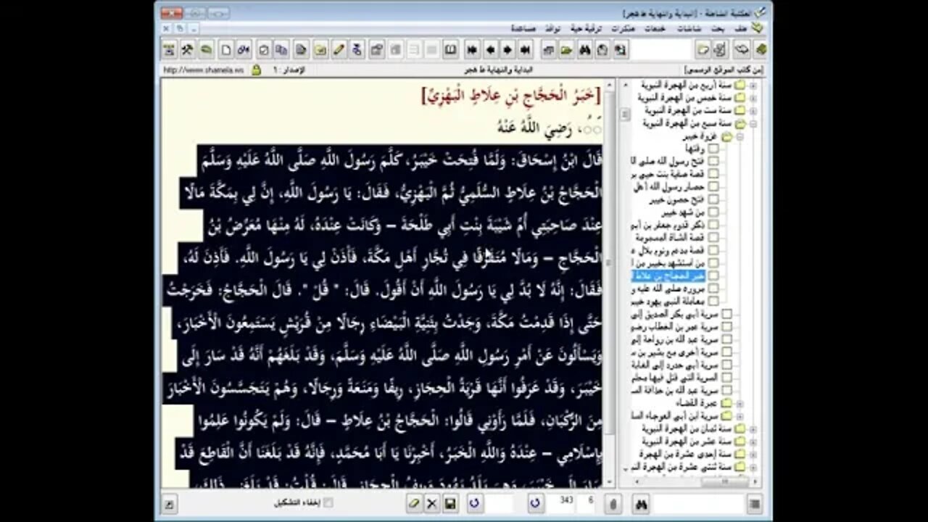The width and height of the screenshot is (928, 522).
Task: Select tree item سرية أبي حدرد إلى الغابة
Action: coord(674,365)
